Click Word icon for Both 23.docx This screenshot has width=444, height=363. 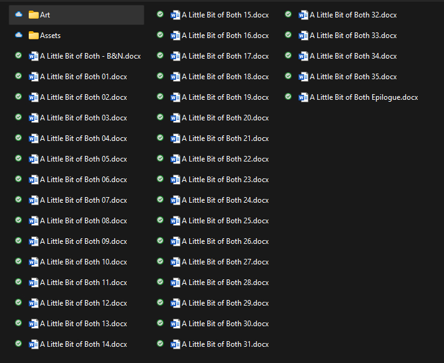(175, 180)
